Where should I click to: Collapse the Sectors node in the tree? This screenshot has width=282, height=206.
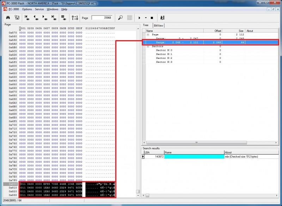[x=148, y=46]
